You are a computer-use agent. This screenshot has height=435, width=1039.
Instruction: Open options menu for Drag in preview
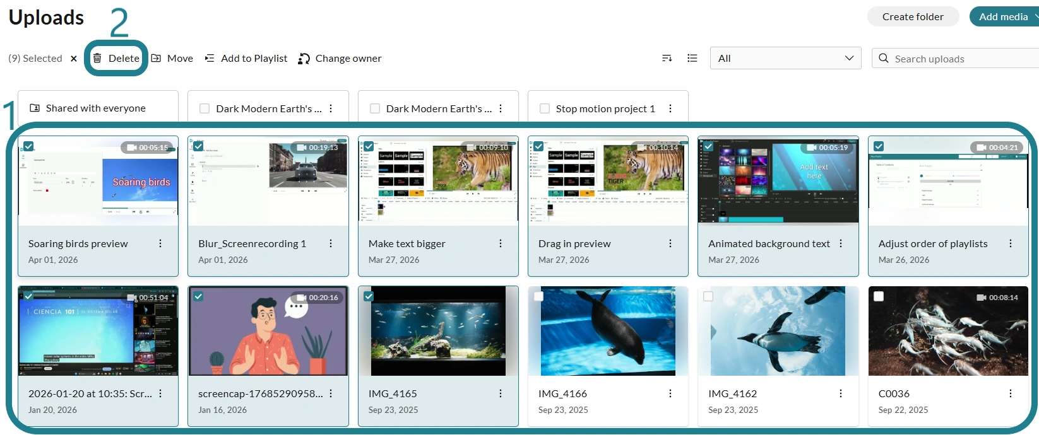670,243
